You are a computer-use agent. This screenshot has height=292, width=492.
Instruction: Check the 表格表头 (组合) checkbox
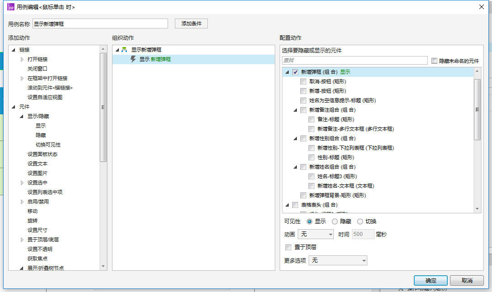click(295, 205)
